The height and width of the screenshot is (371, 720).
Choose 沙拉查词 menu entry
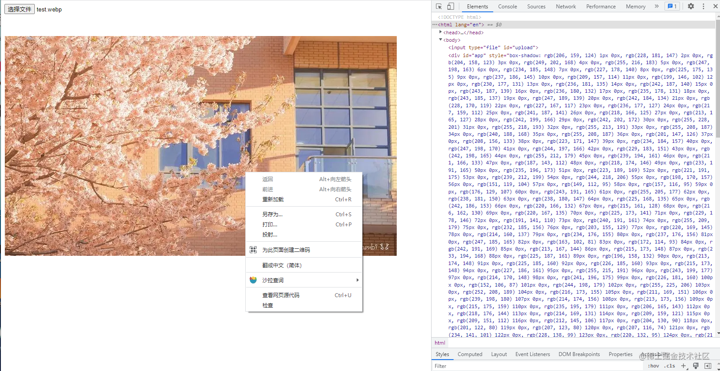(304, 280)
